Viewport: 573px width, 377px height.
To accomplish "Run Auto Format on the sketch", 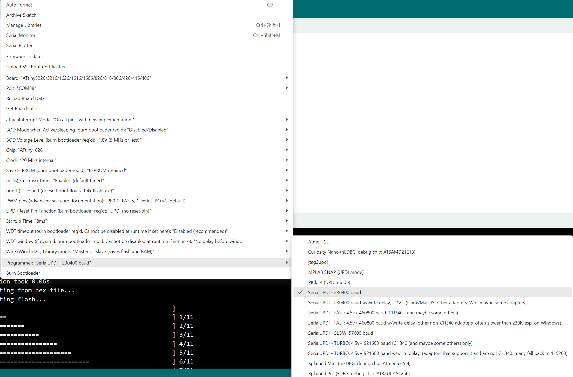I will [19, 5].
